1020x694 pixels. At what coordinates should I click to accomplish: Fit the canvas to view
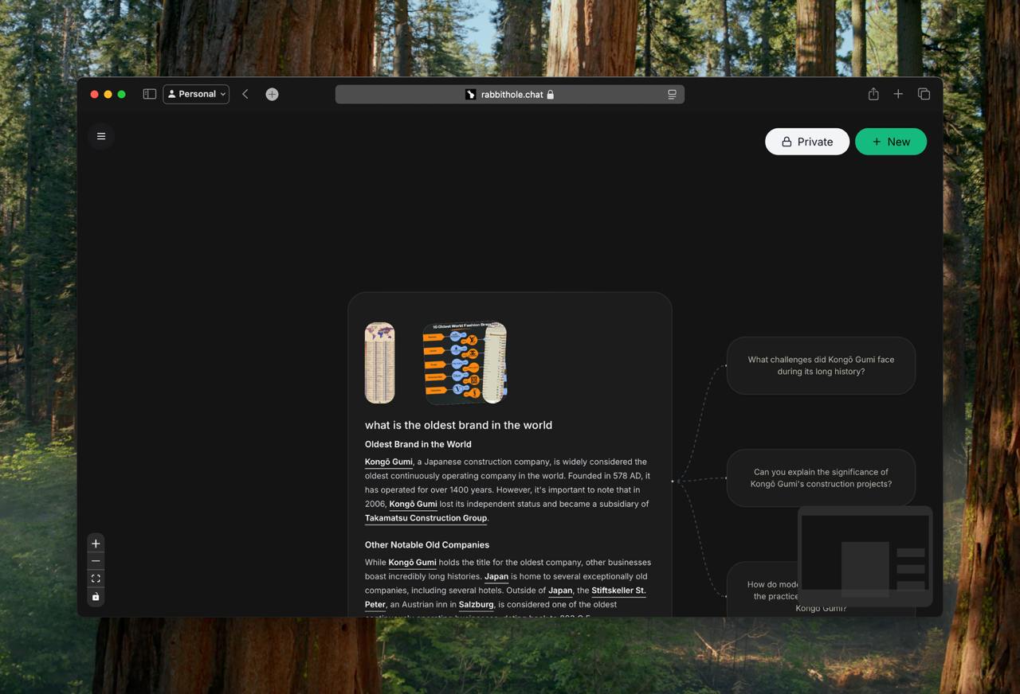tap(96, 579)
